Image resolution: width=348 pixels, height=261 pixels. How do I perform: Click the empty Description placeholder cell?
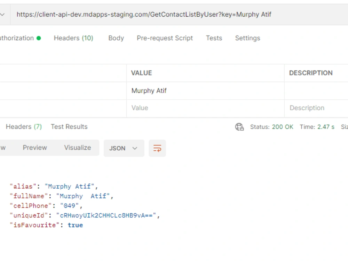[x=316, y=108]
